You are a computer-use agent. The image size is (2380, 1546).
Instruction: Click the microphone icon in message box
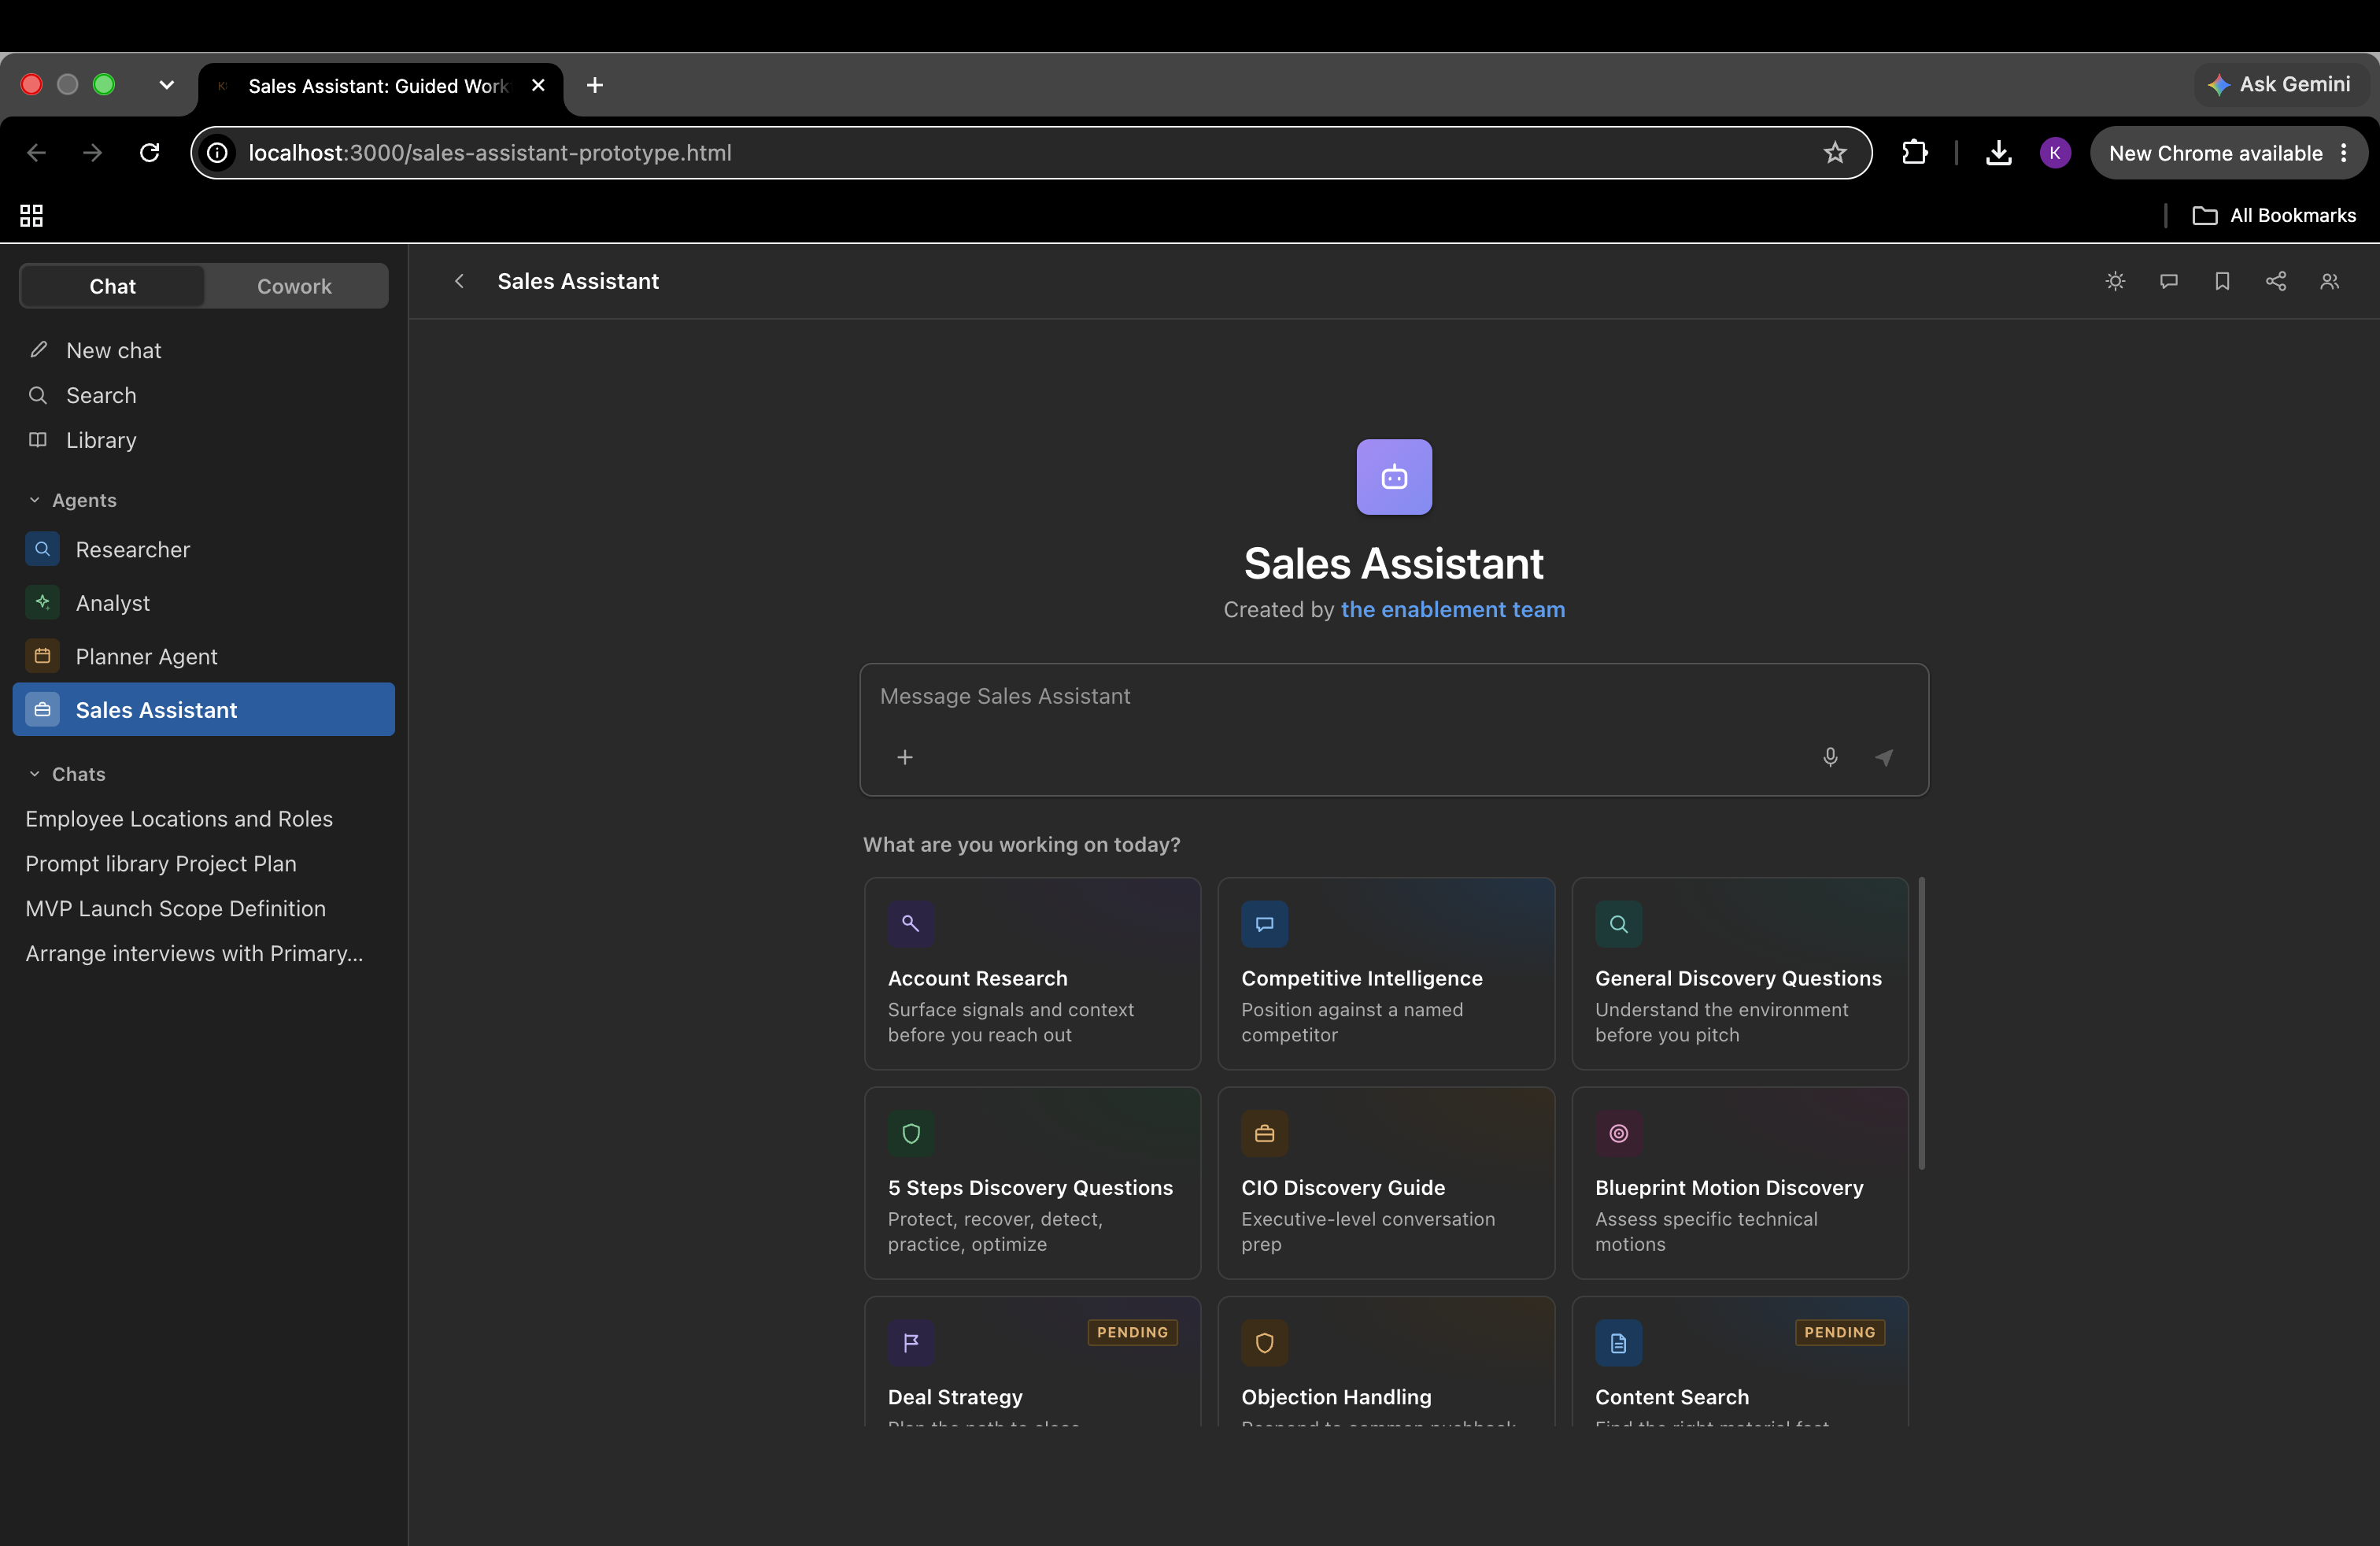tap(1830, 757)
